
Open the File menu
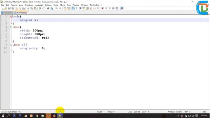point(3,5)
